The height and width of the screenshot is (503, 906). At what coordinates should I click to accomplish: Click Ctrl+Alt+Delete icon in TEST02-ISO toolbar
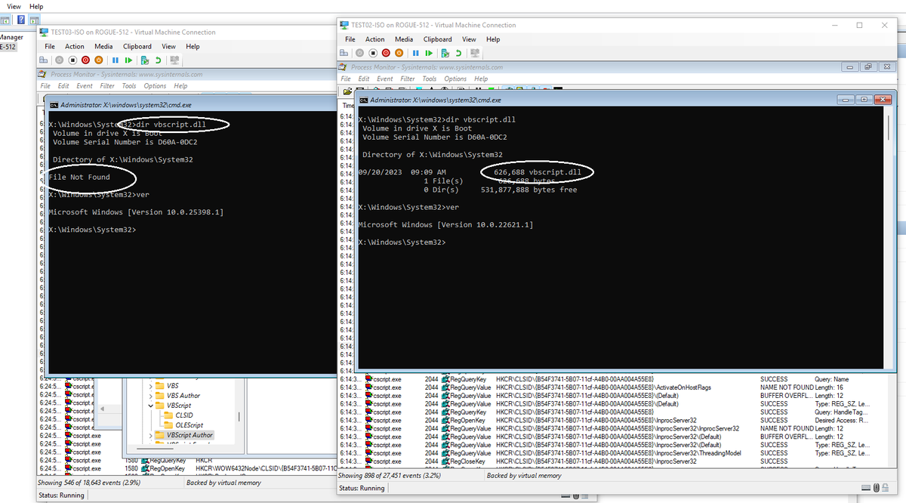[x=344, y=53]
